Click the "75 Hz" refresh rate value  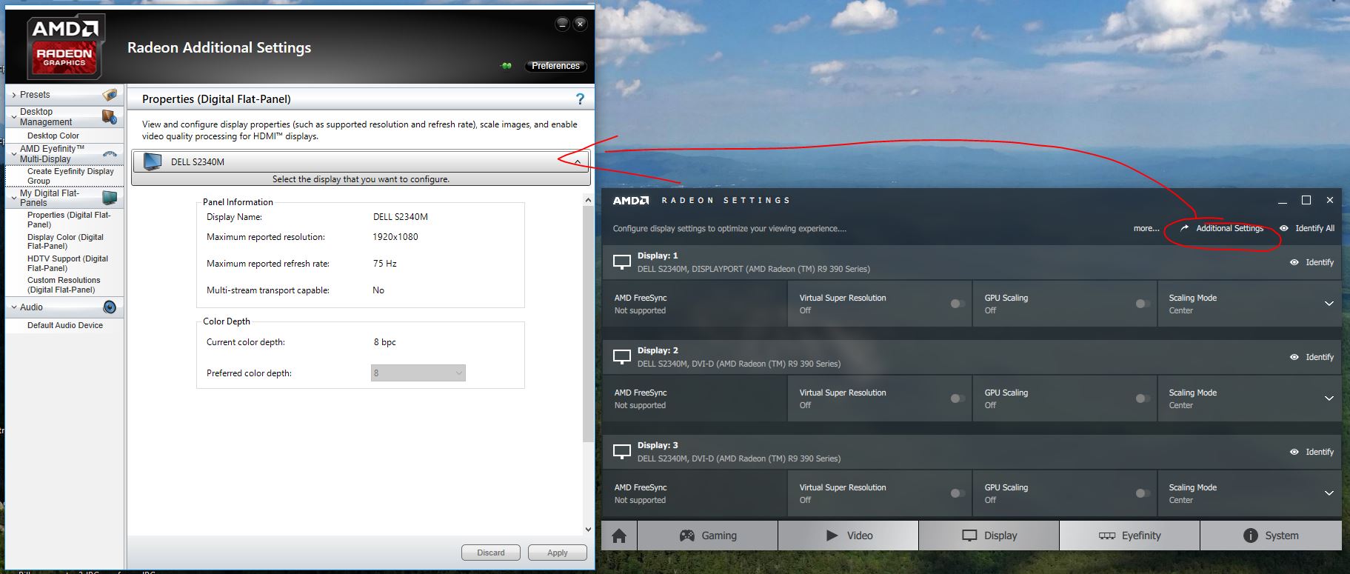coord(385,264)
